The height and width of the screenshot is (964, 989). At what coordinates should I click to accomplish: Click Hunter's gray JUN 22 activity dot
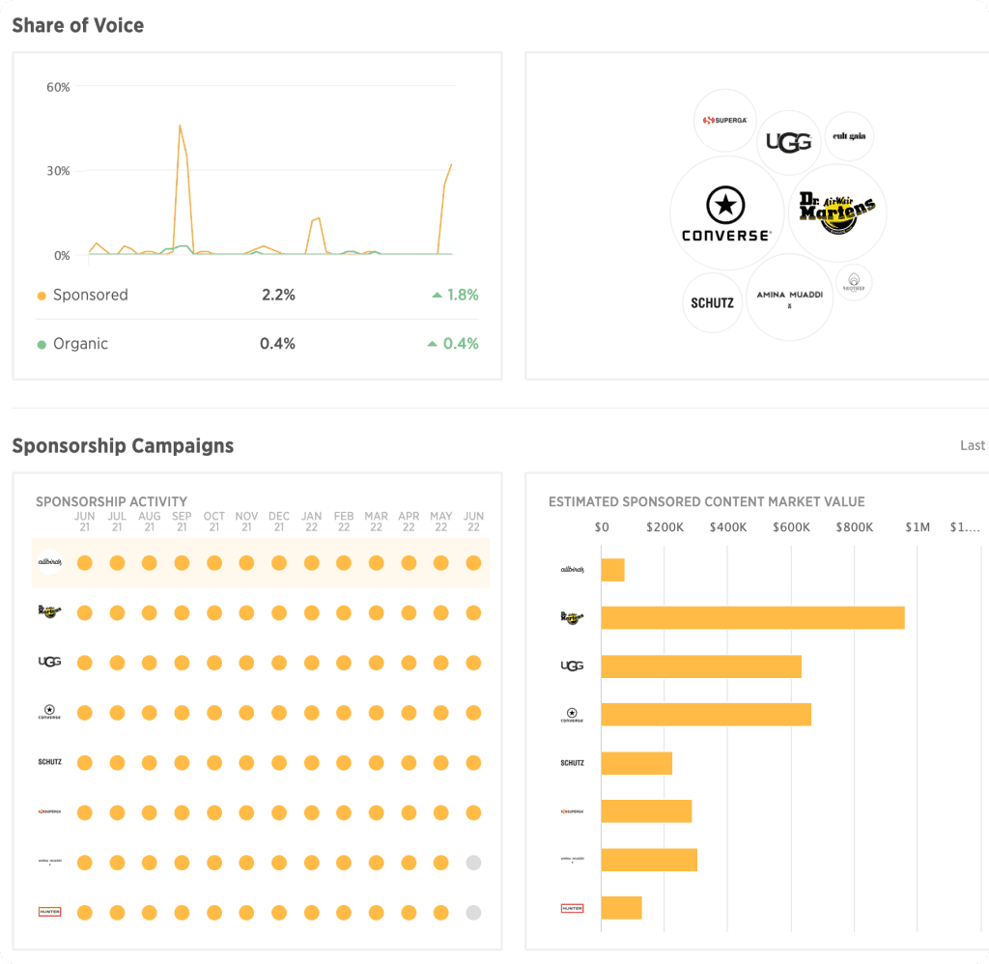coord(473,912)
